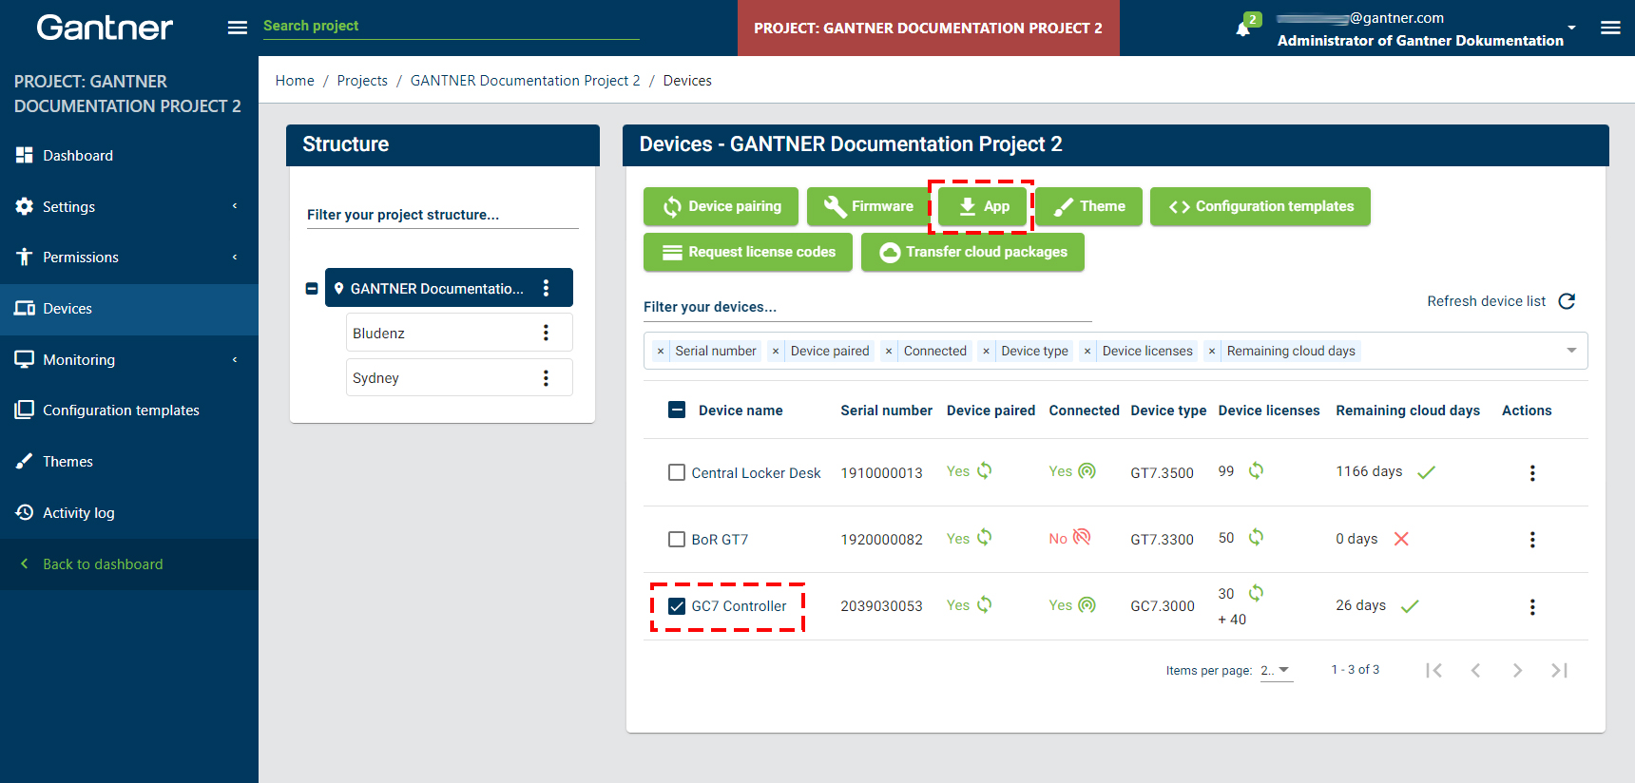Open actions menu for GC7 Controller
This screenshot has height=783, width=1635.
[x=1532, y=607]
